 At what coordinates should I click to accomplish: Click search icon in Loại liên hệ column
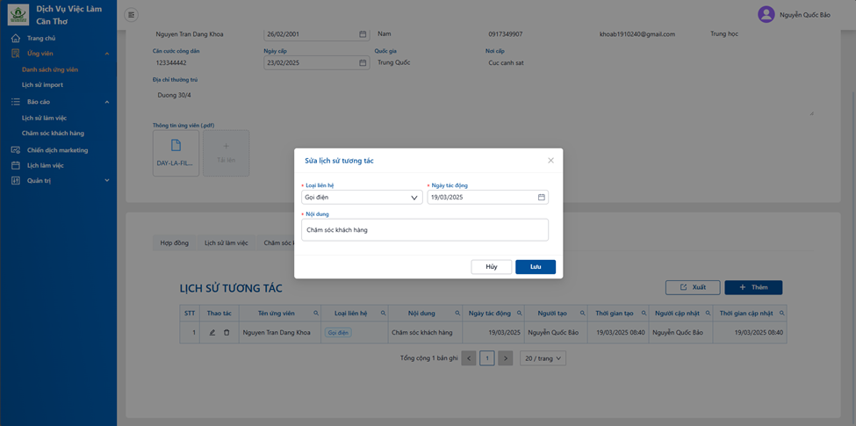coord(383,314)
